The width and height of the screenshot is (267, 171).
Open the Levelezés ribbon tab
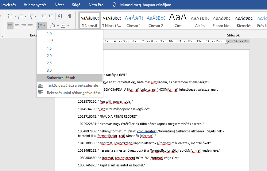[x=8, y=5]
